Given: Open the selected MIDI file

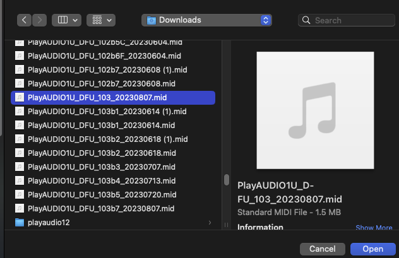Looking at the screenshot, I should 372,249.
